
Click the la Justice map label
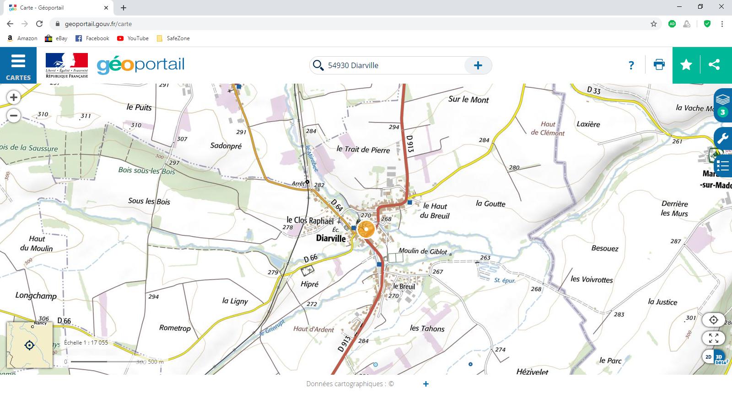point(662,302)
